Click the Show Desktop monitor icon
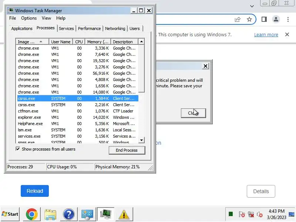The width and height of the screenshot is (296, 222). coord(292,214)
